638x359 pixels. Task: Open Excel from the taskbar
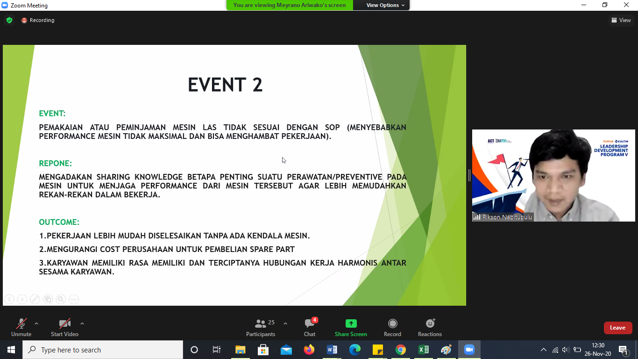click(x=424, y=350)
